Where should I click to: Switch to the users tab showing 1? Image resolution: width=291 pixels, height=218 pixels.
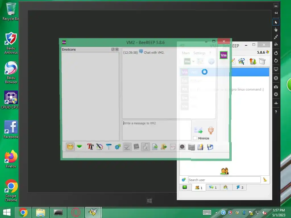click(199, 188)
